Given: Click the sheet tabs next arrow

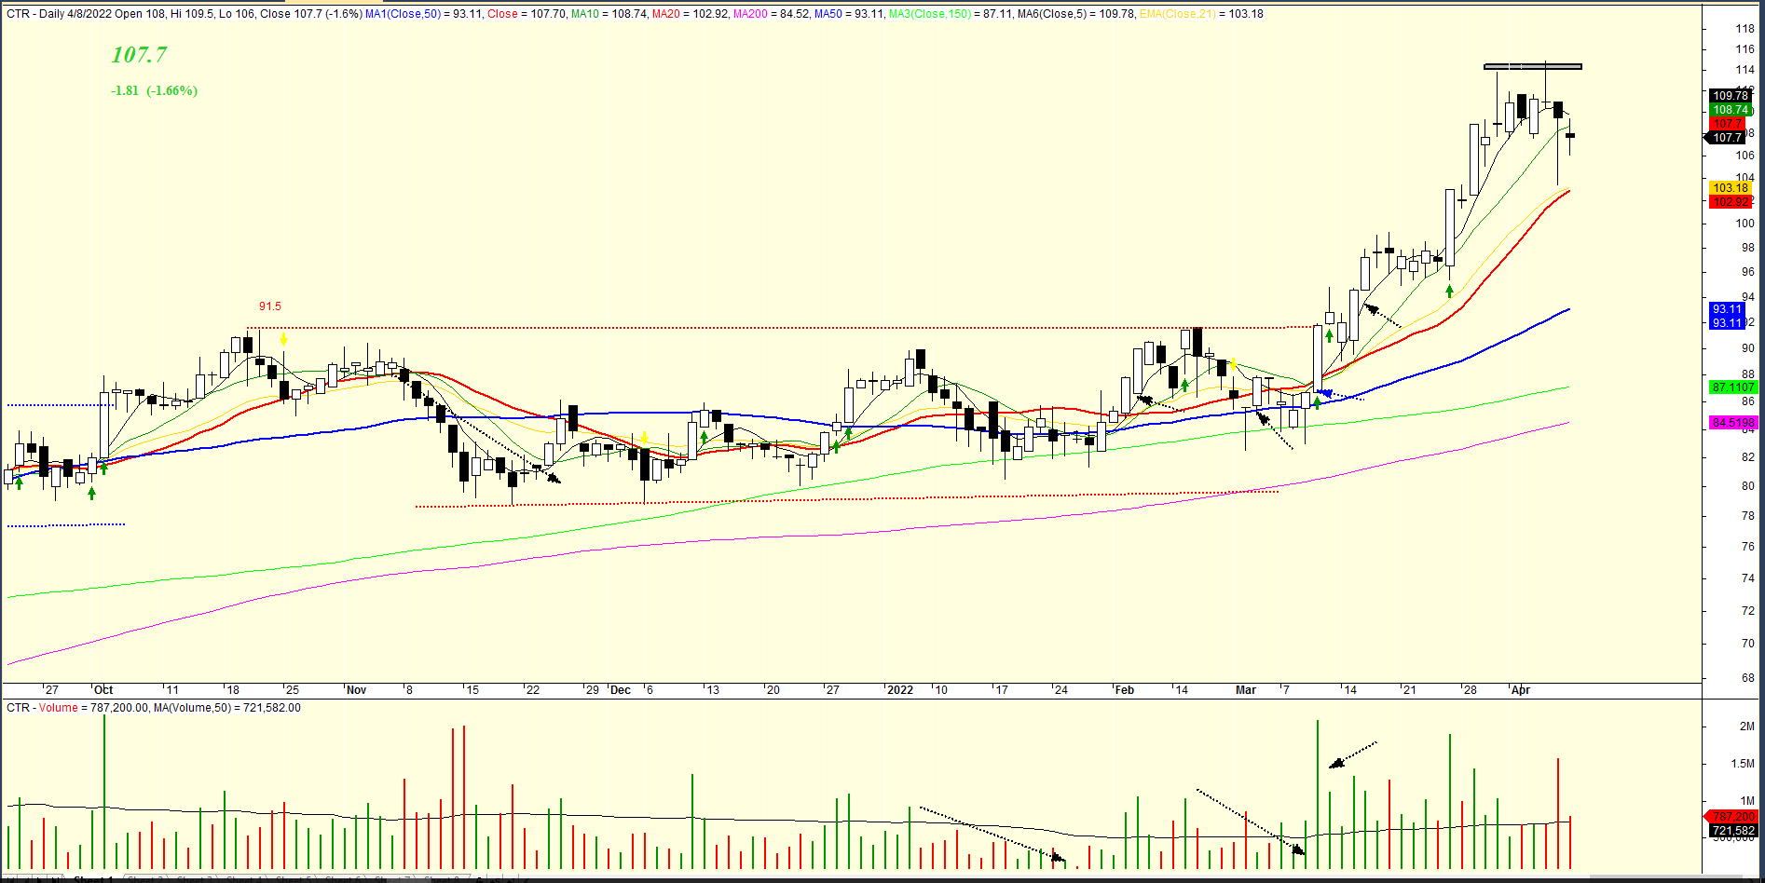Looking at the screenshot, I should (39, 878).
